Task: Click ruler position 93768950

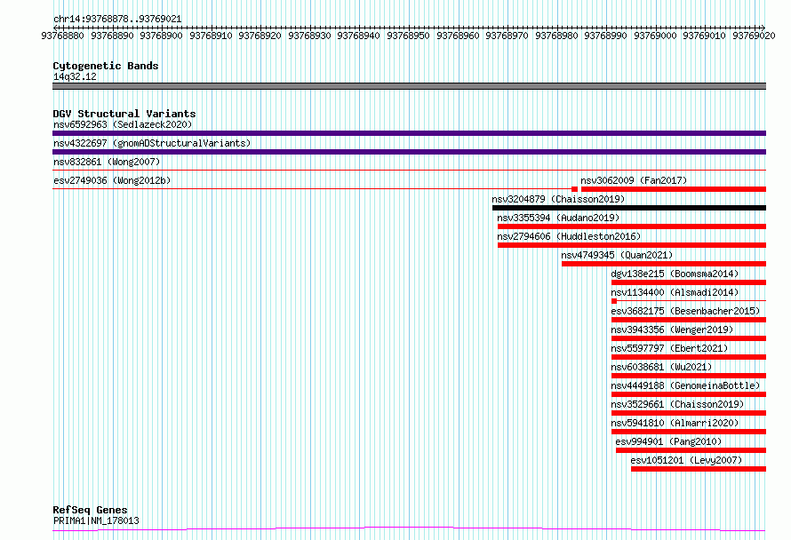Action: pos(408,36)
